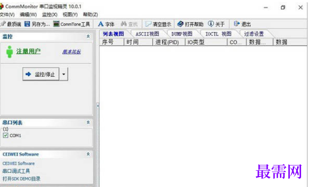Image resolution: width=311 pixels, height=187 pixels.
Task: Open the 视图(Y) menu
Action: [70, 15]
